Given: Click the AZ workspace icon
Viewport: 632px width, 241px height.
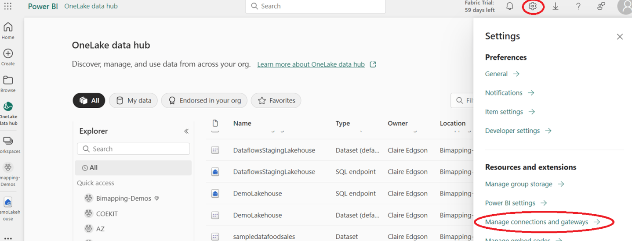Looking at the screenshot, I should pos(88,229).
